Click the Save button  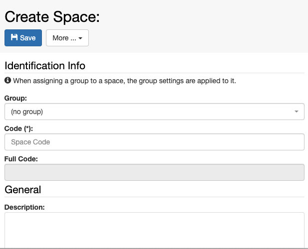coord(23,38)
